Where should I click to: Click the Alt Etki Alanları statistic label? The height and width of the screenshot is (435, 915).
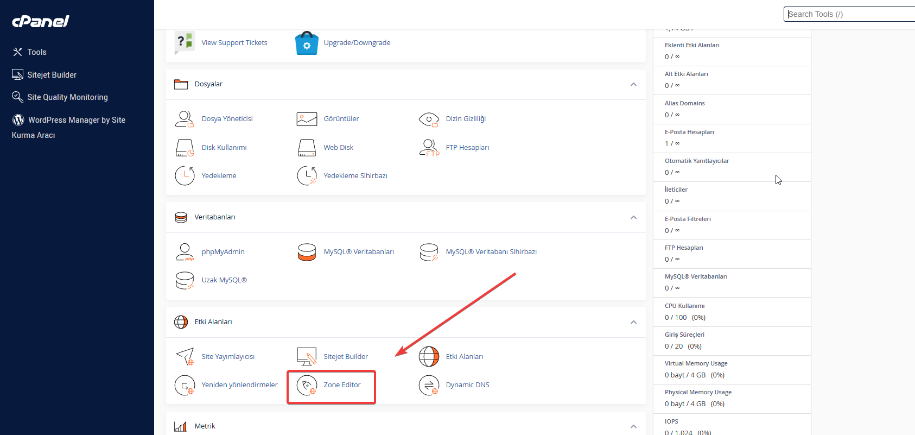point(686,74)
